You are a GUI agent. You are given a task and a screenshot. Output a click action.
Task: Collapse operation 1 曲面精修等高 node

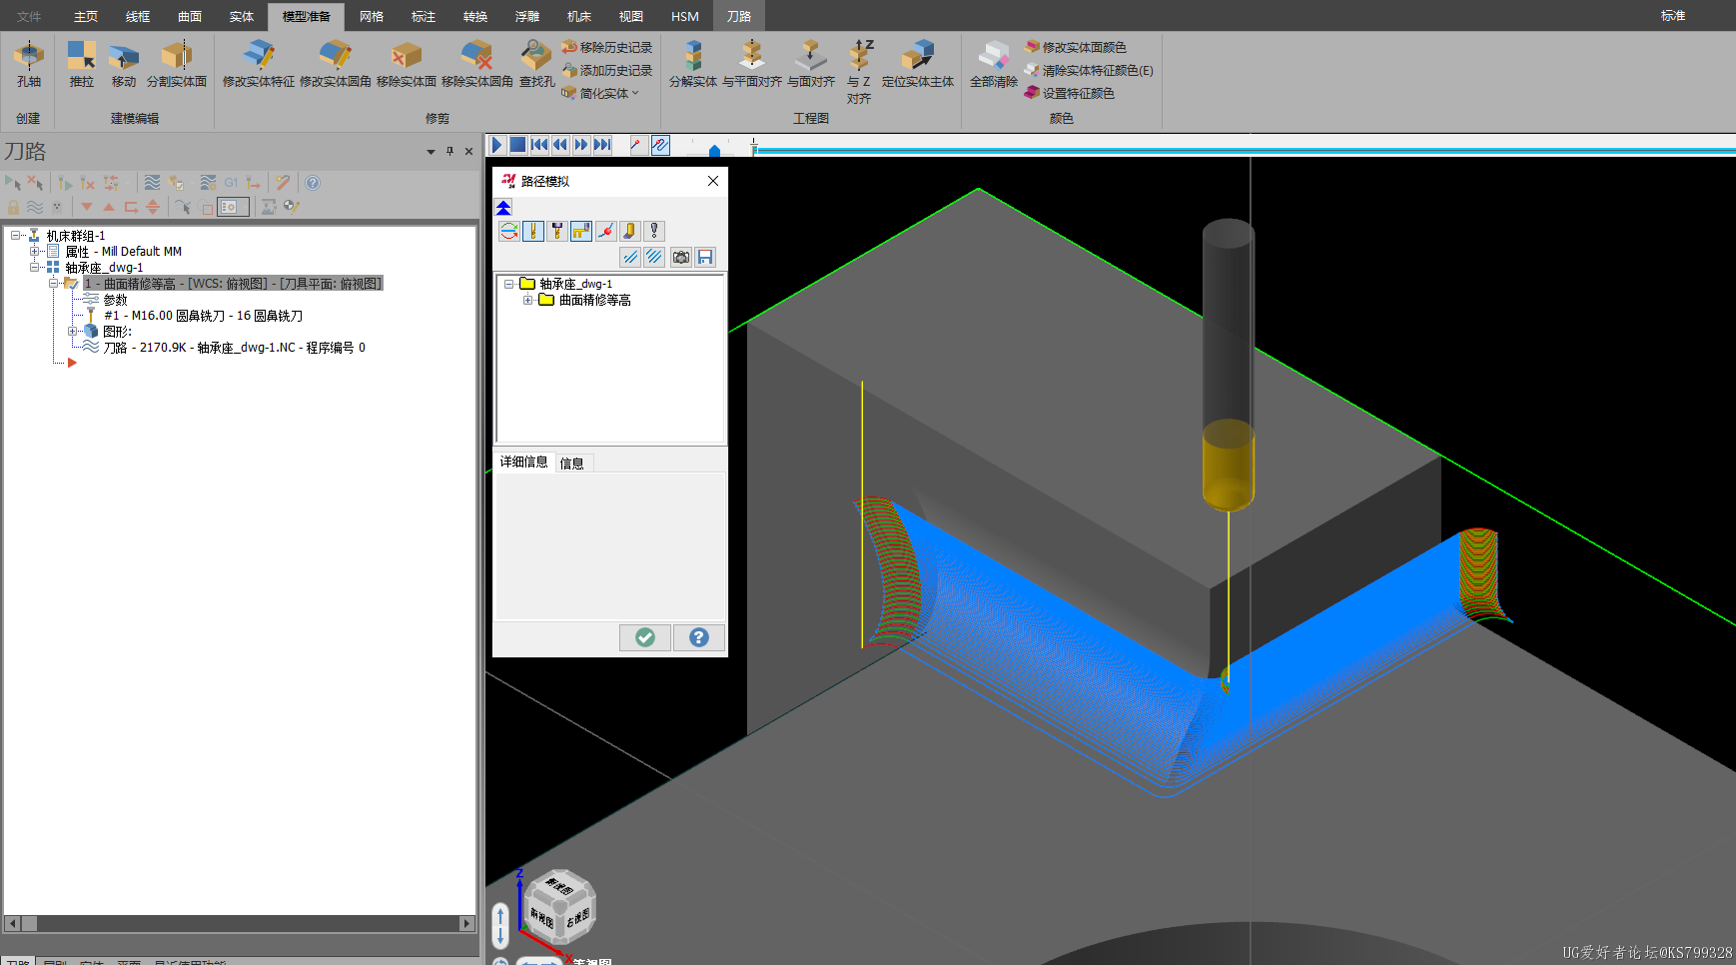click(x=53, y=284)
